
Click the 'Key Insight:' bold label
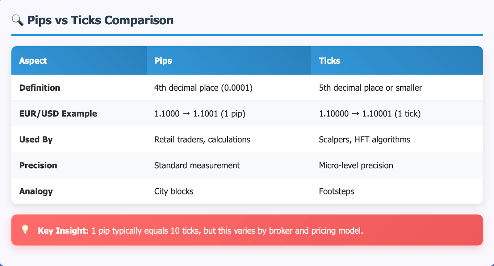tap(63, 231)
